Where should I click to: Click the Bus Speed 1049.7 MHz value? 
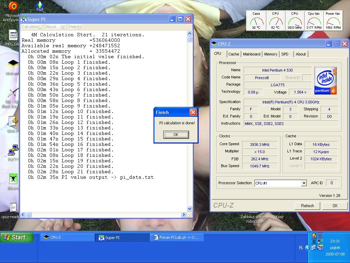point(260,166)
